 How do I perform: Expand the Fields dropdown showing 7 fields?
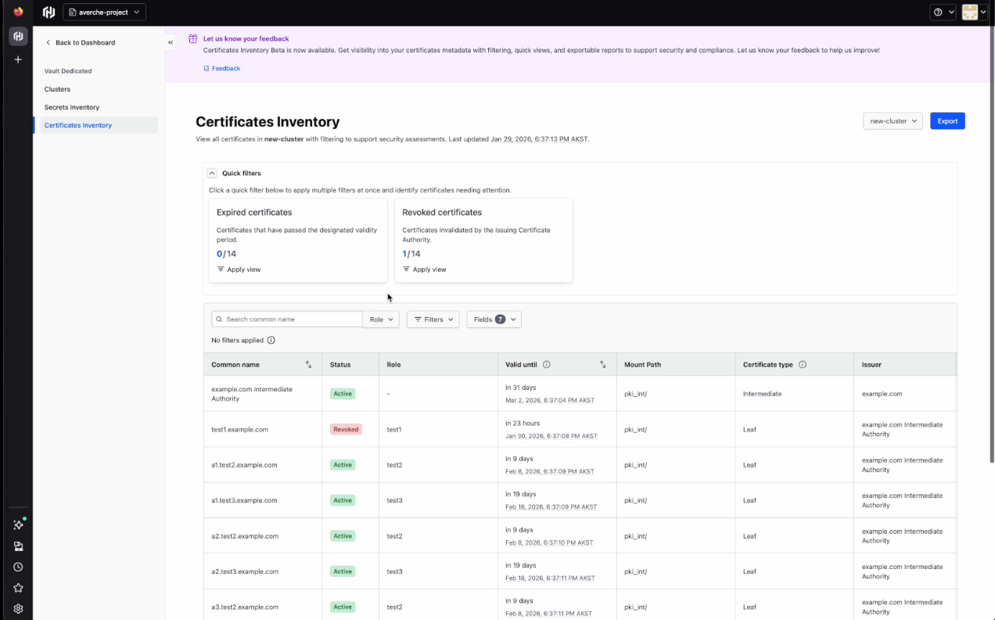pos(494,319)
